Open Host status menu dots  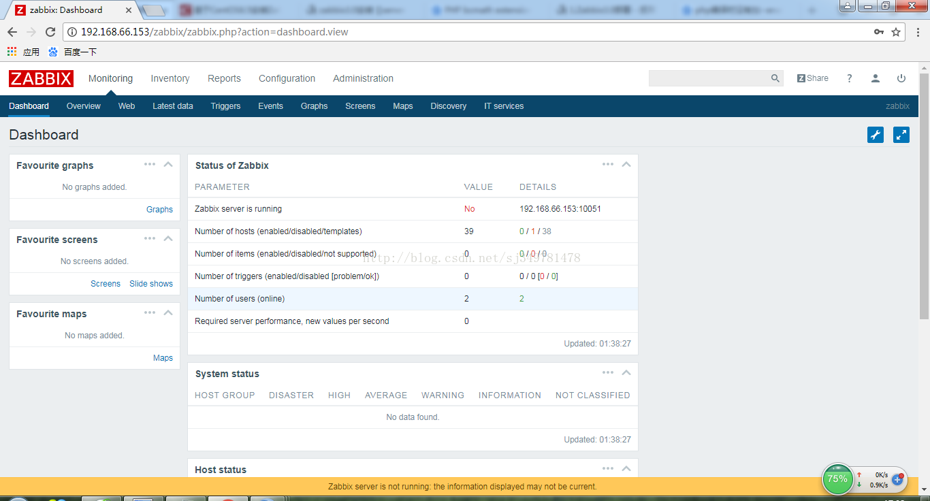[x=608, y=468]
